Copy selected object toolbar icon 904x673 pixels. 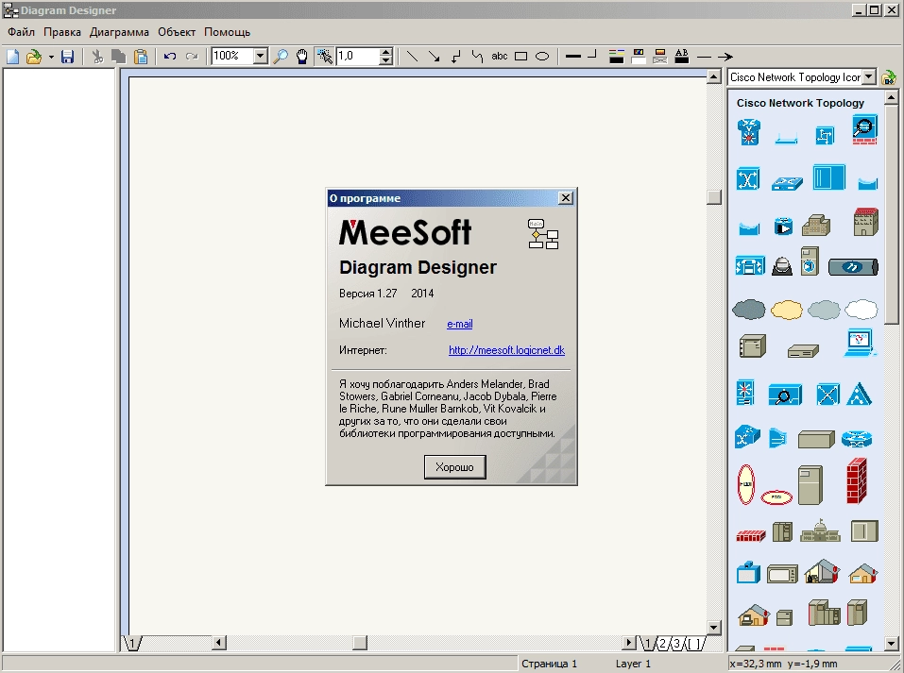[x=119, y=57]
